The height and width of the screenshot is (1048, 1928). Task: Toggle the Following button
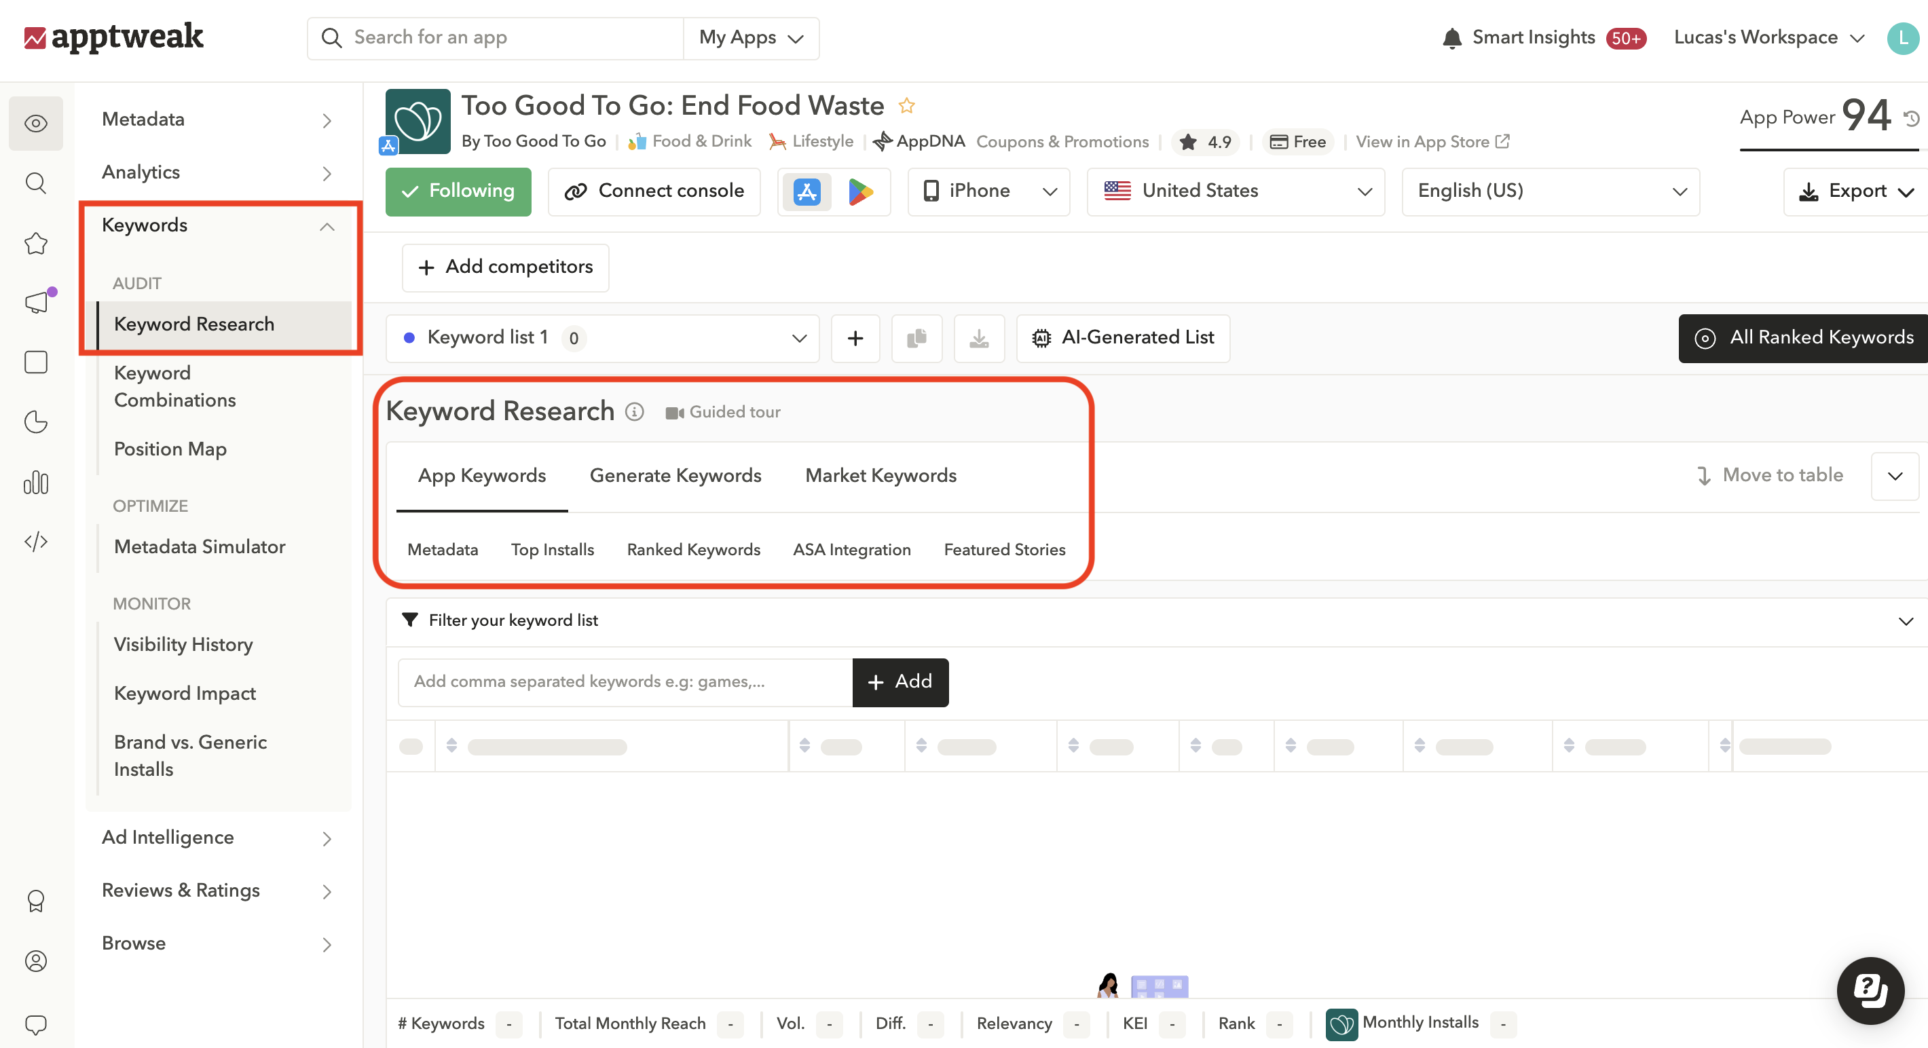click(x=458, y=191)
